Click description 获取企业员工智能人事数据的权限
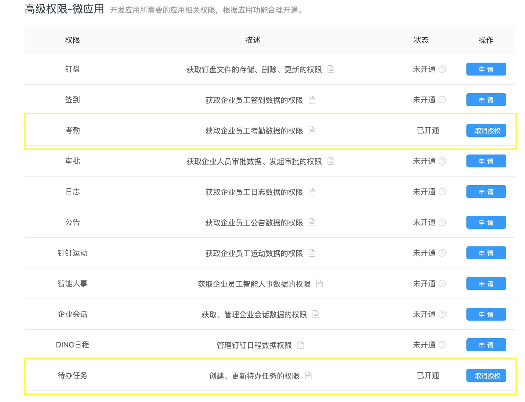This screenshot has height=402, width=525. click(x=254, y=284)
